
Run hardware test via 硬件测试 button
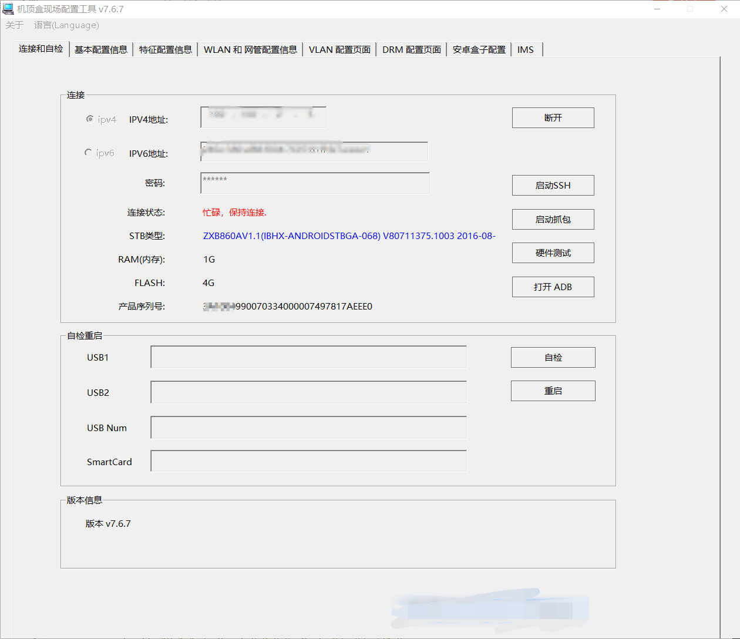(553, 253)
